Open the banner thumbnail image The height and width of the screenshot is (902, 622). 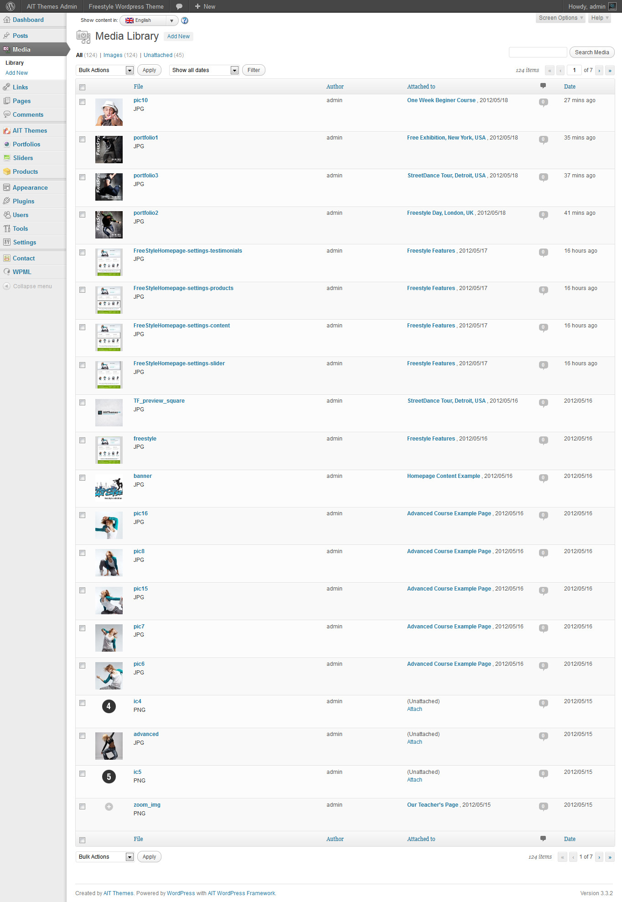109,487
